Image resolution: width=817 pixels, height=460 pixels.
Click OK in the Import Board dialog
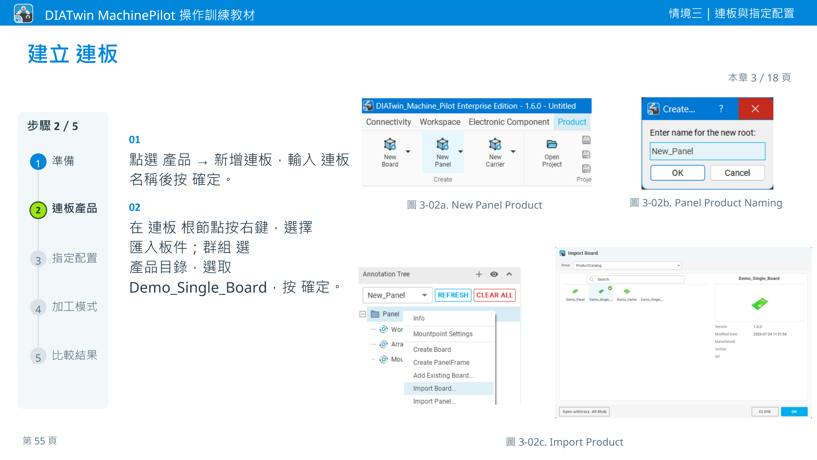(x=794, y=411)
